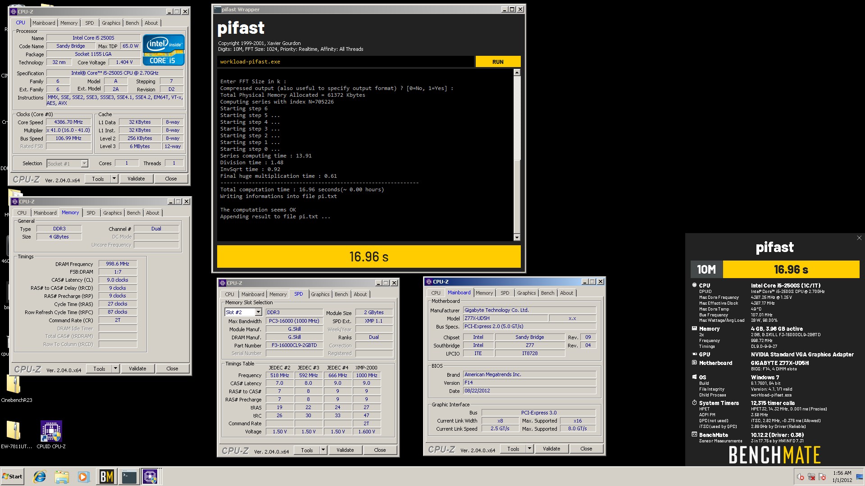The image size is (865, 486).
Task: Expand Tools dropdown arrow in CPU-Z Memory window
Action: tap(115, 369)
